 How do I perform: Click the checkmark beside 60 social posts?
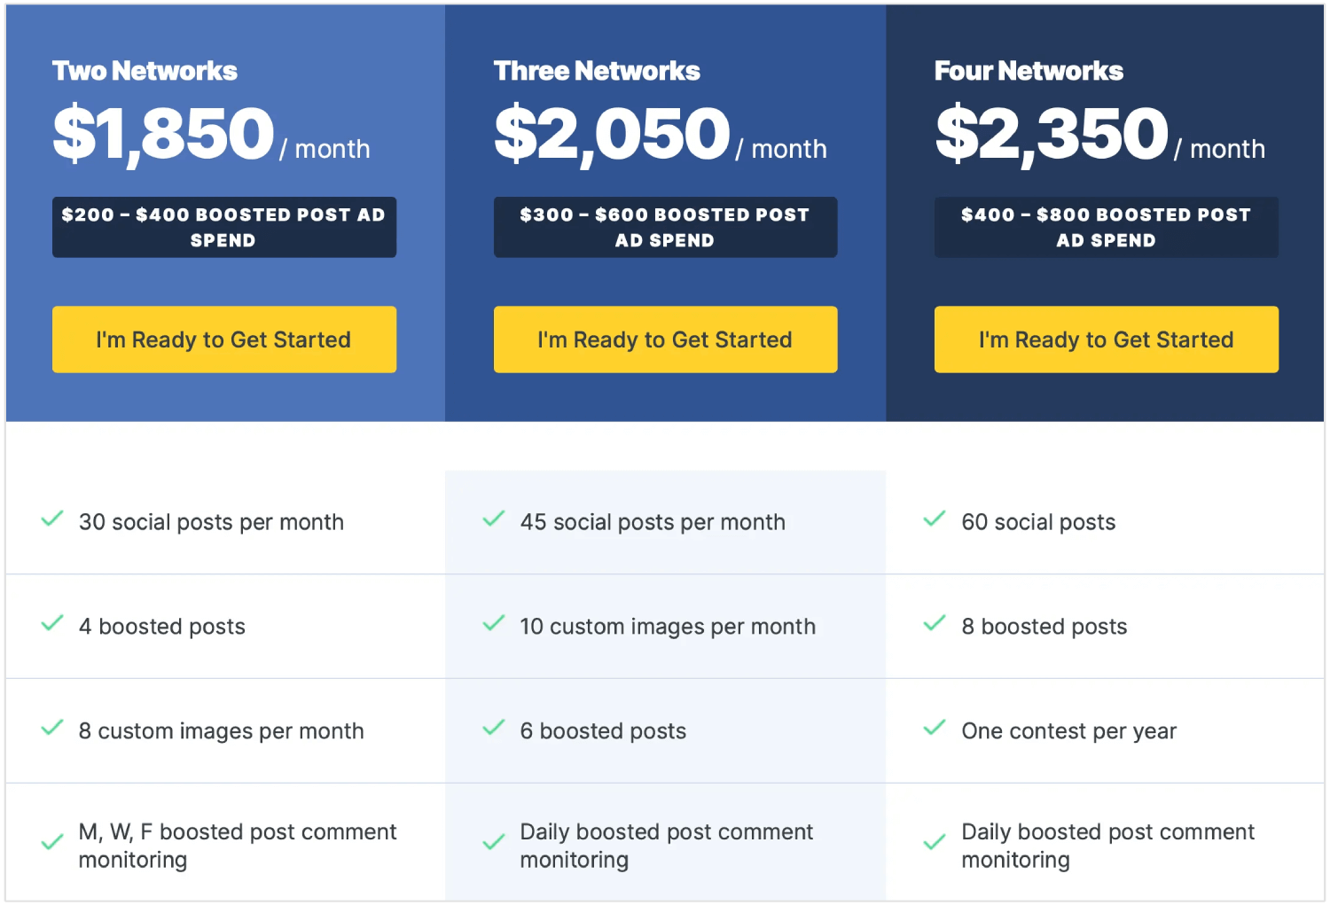click(x=934, y=519)
